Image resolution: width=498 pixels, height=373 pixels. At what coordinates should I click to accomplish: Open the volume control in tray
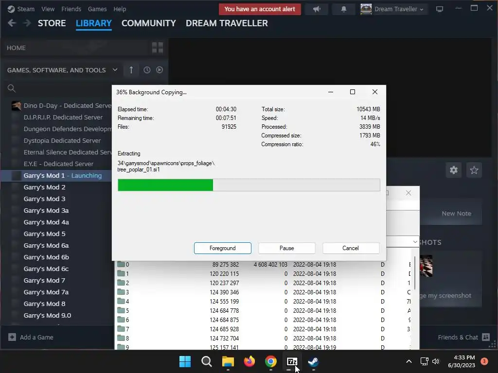(435, 361)
